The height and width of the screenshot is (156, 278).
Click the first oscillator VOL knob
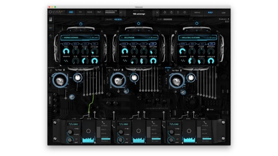tap(66, 51)
